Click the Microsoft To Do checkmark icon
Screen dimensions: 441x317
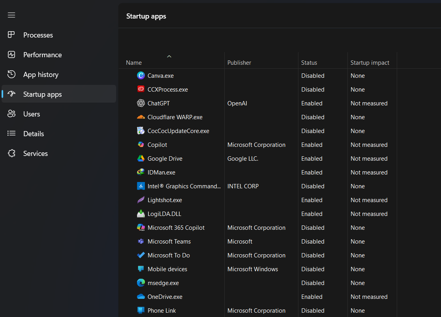(141, 255)
